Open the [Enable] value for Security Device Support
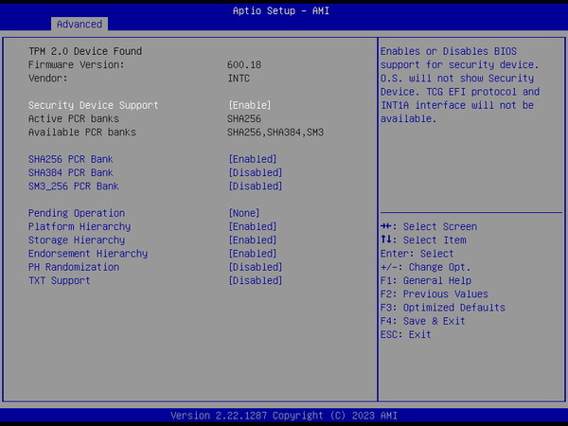 pyautogui.click(x=250, y=105)
